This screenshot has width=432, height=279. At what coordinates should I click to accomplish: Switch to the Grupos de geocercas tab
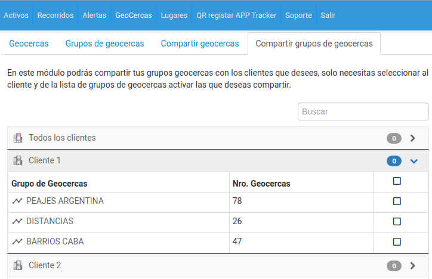pyautogui.click(x=104, y=44)
